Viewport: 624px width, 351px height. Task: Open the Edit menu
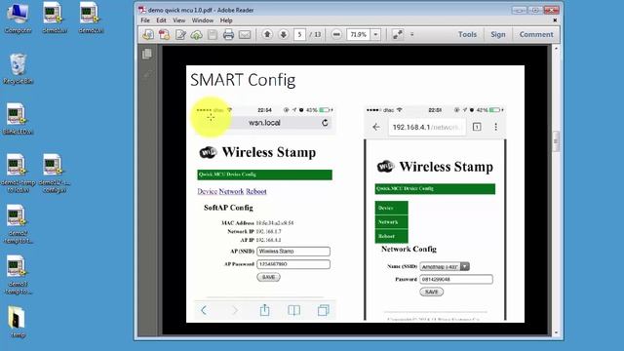(161, 20)
